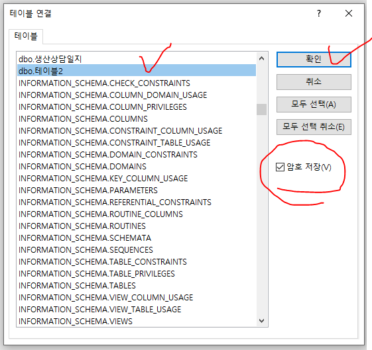Select INFORMATION_SCHEMA.REFERENTIAL_CONSTRAINTS
Viewport: 372px width, 350px height.
[137, 202]
